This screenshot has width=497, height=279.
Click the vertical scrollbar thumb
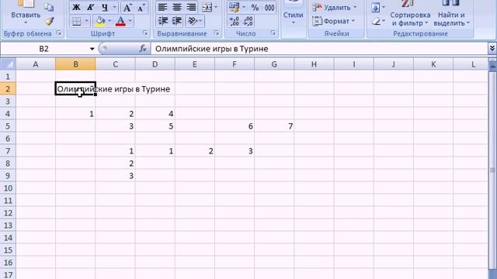(492, 170)
